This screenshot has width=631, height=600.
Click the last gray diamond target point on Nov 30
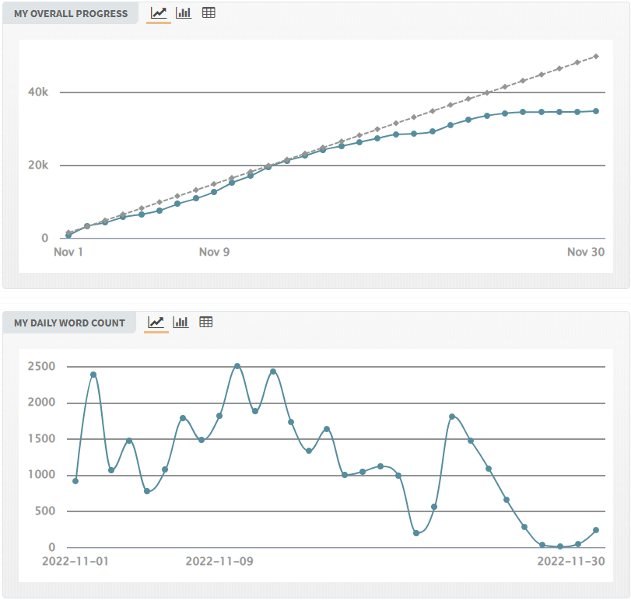pos(596,57)
